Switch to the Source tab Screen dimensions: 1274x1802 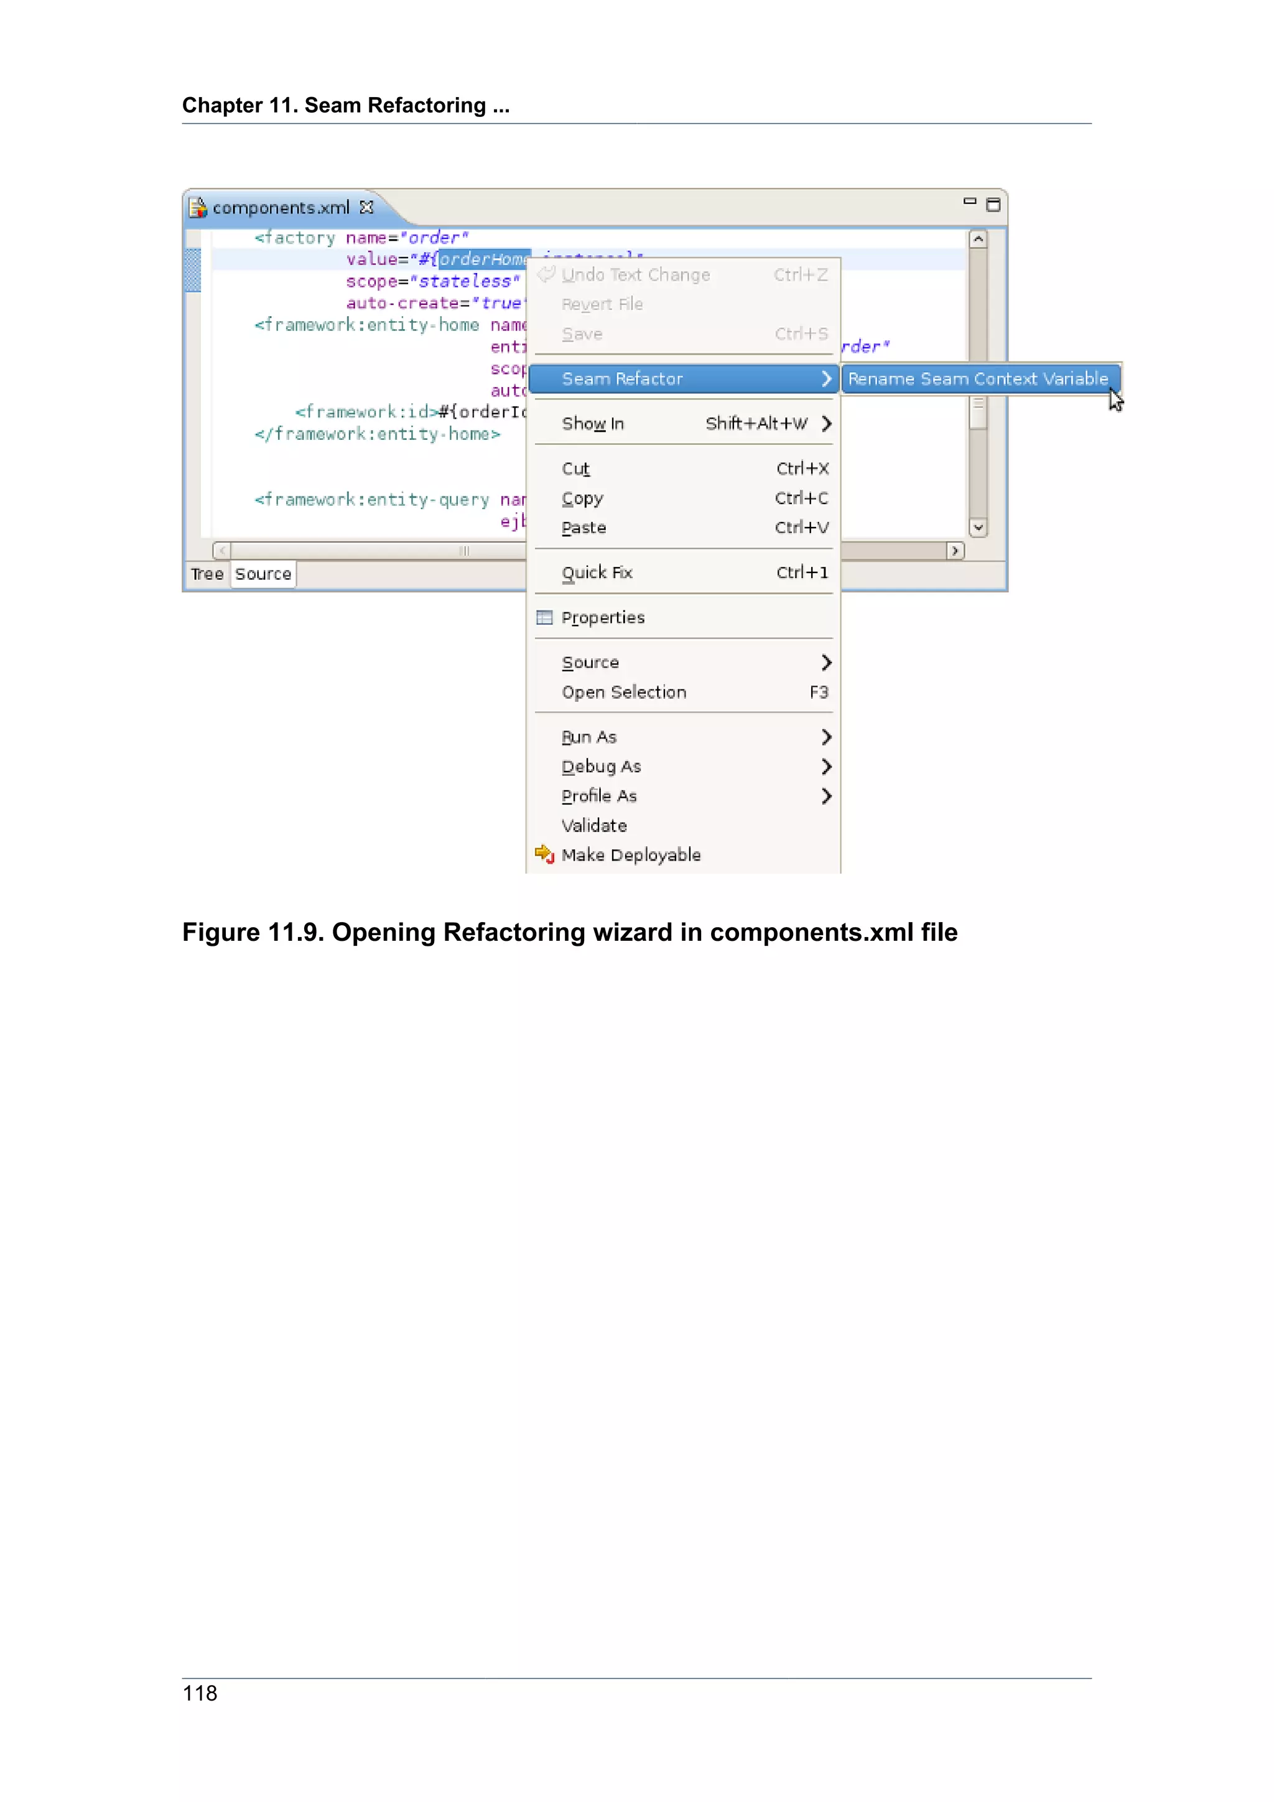pos(264,574)
